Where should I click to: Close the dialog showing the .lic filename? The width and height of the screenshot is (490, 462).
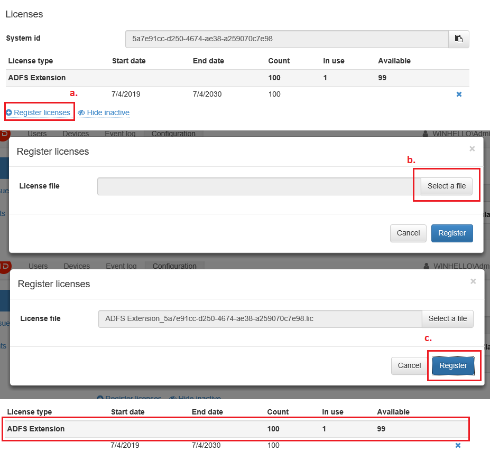pyautogui.click(x=473, y=281)
